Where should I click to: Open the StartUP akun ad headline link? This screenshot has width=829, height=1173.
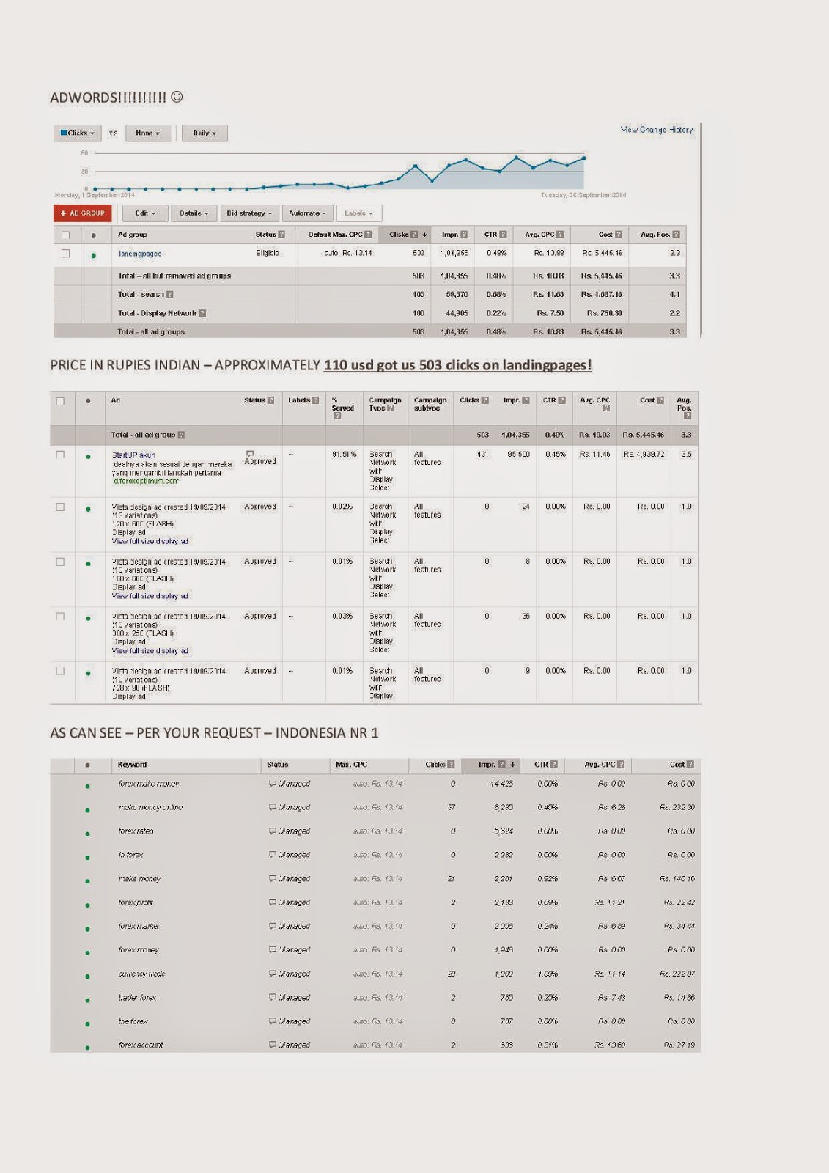[x=133, y=455]
